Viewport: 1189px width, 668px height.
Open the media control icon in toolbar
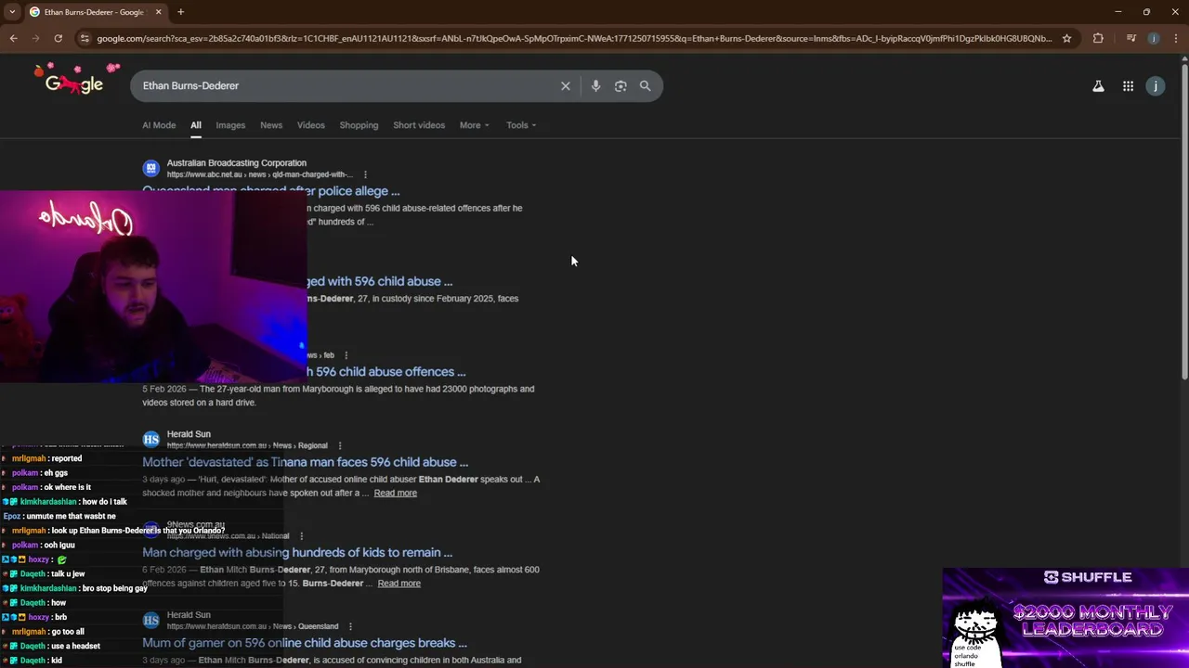(x=1130, y=38)
